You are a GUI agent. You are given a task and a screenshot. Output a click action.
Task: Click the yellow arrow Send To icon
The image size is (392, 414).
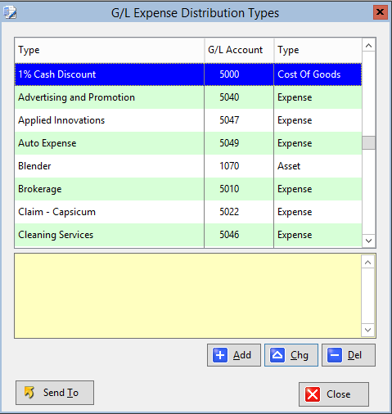[x=29, y=393]
